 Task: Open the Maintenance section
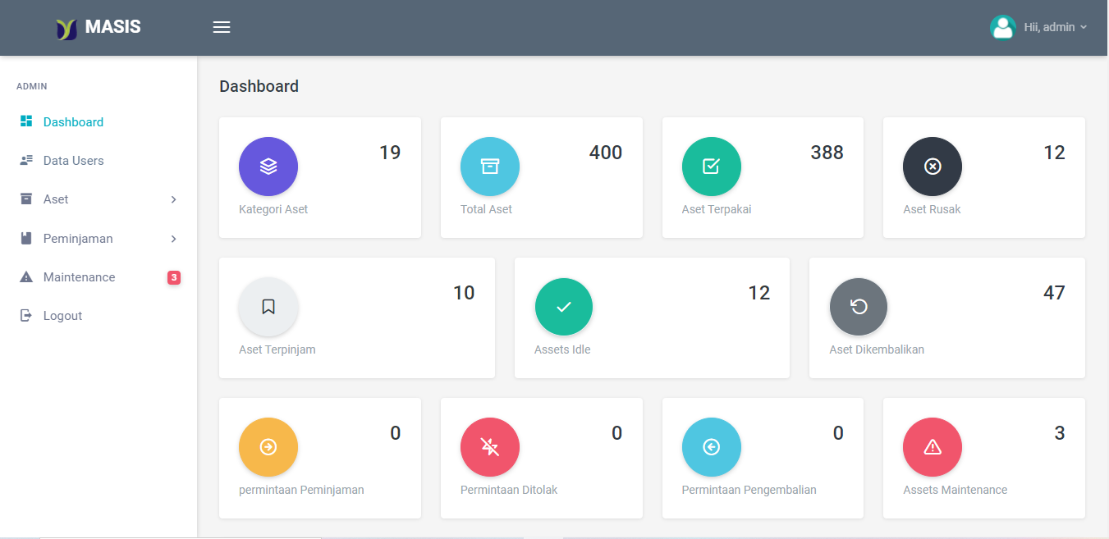79,277
